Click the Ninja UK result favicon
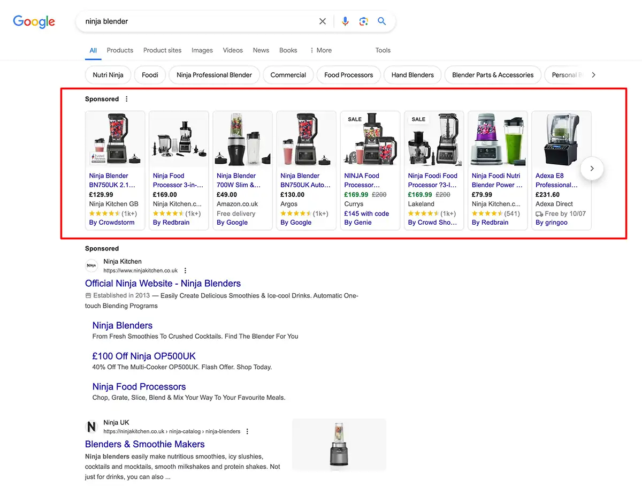The height and width of the screenshot is (488, 642). point(91,426)
